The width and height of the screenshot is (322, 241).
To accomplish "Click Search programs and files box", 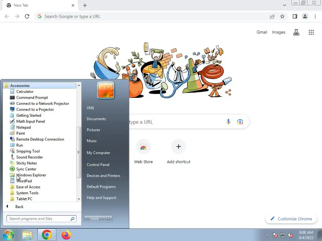I will (41, 219).
